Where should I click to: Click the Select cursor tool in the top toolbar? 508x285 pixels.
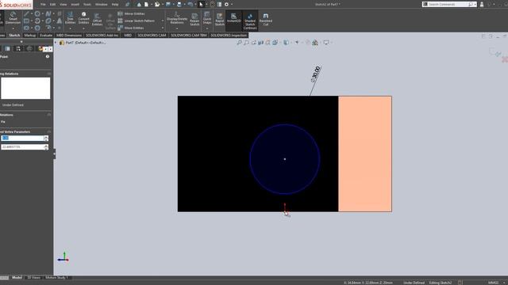[x=201, y=5]
